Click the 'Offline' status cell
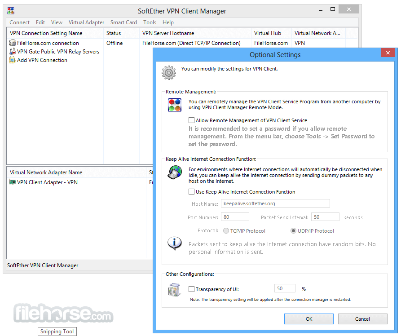 pyautogui.click(x=115, y=43)
